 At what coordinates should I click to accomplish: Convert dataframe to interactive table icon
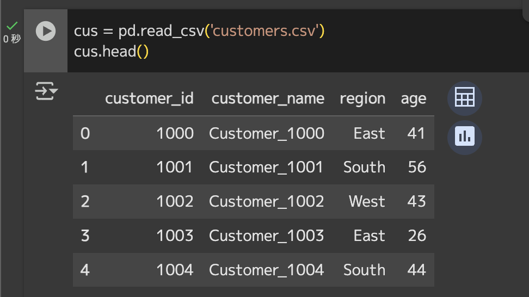pyautogui.click(x=465, y=98)
